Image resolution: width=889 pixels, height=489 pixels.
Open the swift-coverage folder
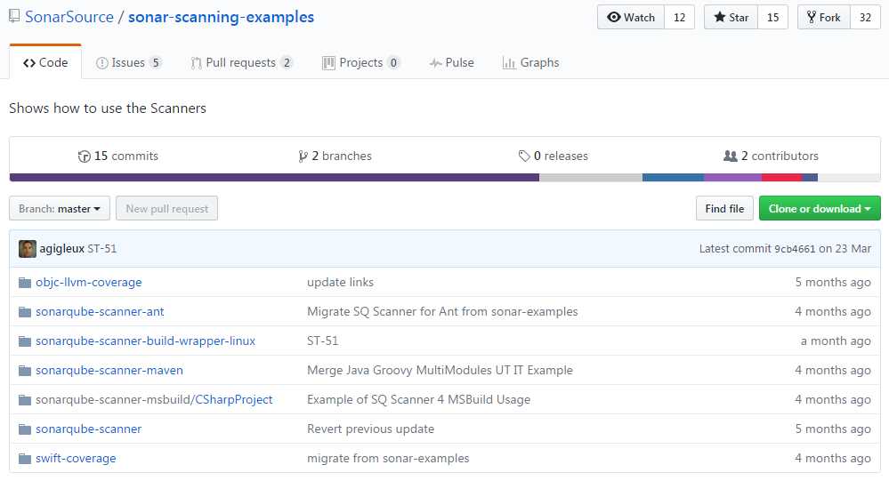pos(76,459)
